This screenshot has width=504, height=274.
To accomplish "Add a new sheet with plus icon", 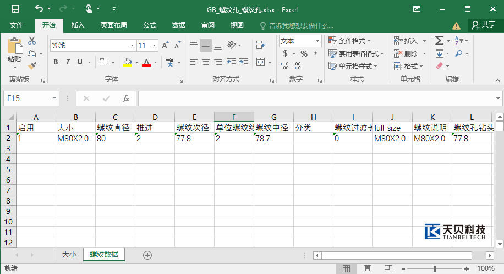I will [147, 255].
